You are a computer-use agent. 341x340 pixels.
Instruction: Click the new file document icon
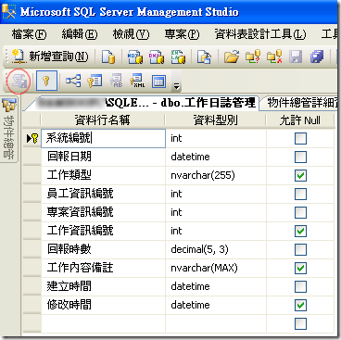click(x=108, y=57)
